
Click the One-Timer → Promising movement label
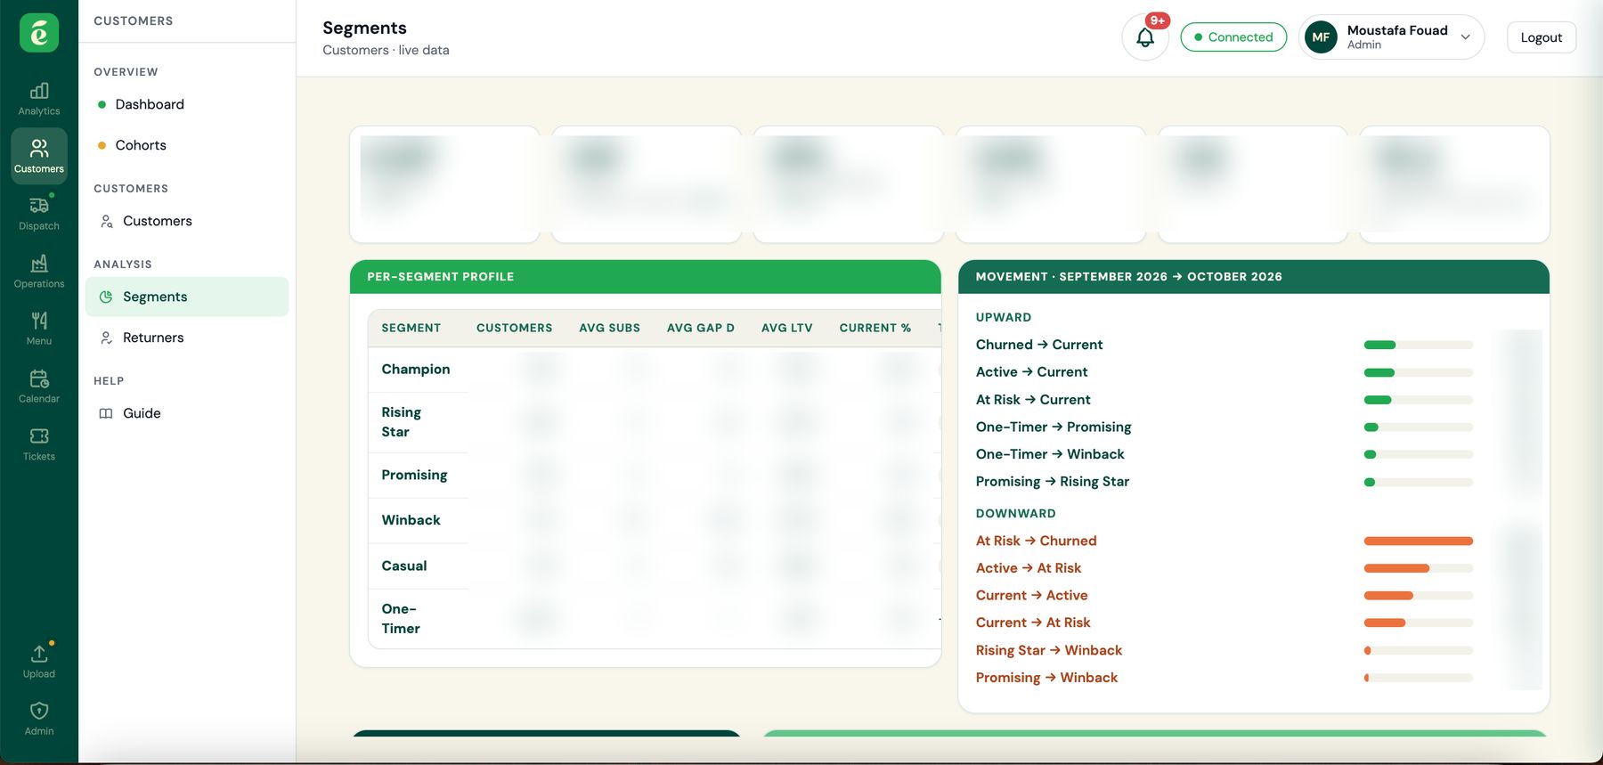1054,427
